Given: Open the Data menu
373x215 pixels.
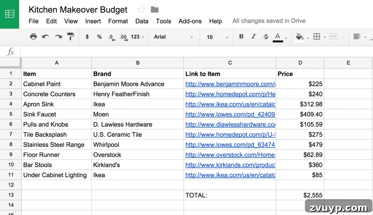Looking at the screenshot, I should point(142,21).
